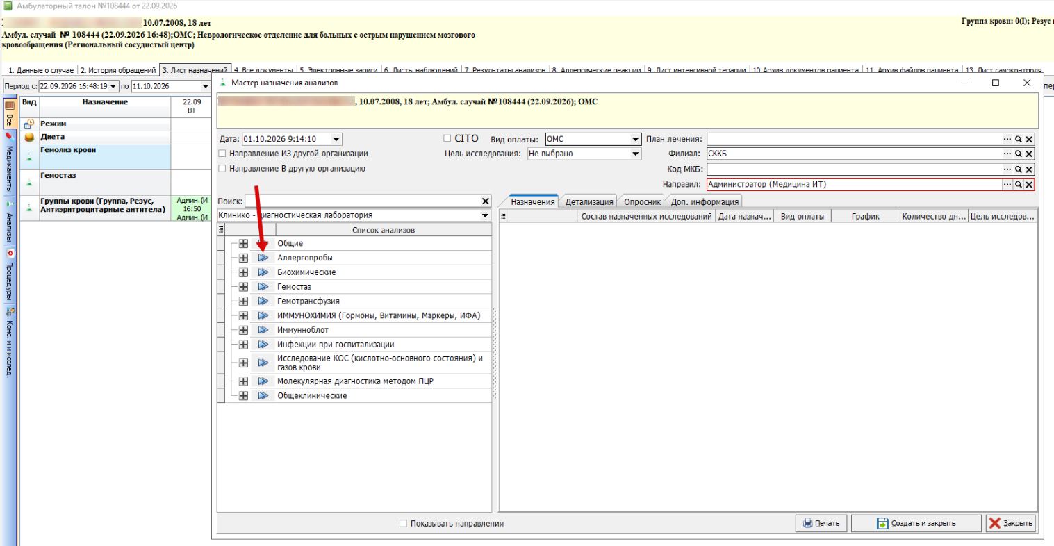Check Направление ИЗ другой организации
The image size is (1054, 546).
pos(222,154)
